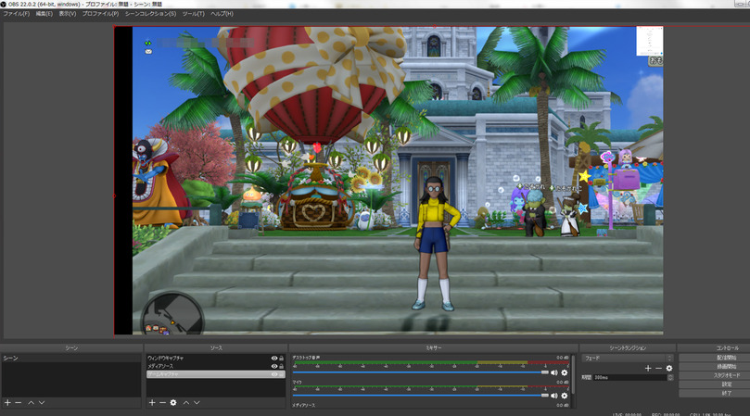Open the ファイル(F) menu
Screen dimensions: 750x416
(17, 14)
